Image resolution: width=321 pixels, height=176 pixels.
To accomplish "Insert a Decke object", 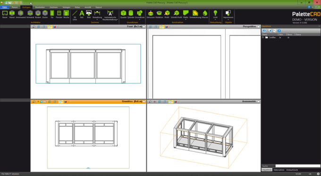I will point(45,14).
